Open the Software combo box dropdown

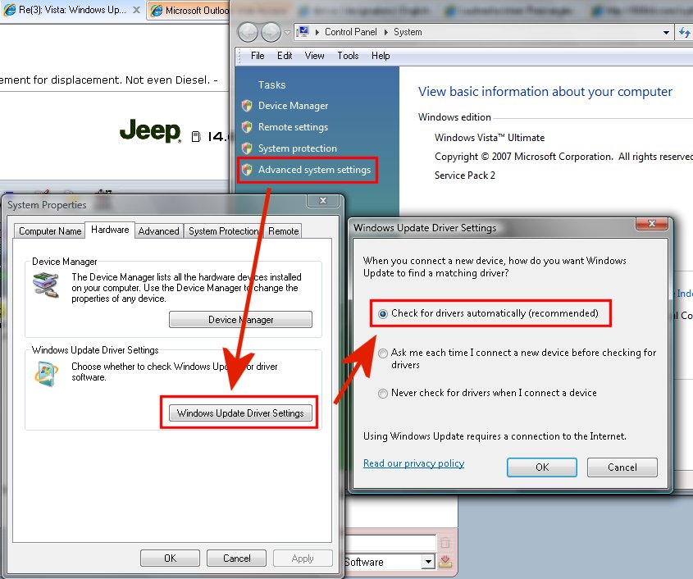pyautogui.click(x=427, y=562)
